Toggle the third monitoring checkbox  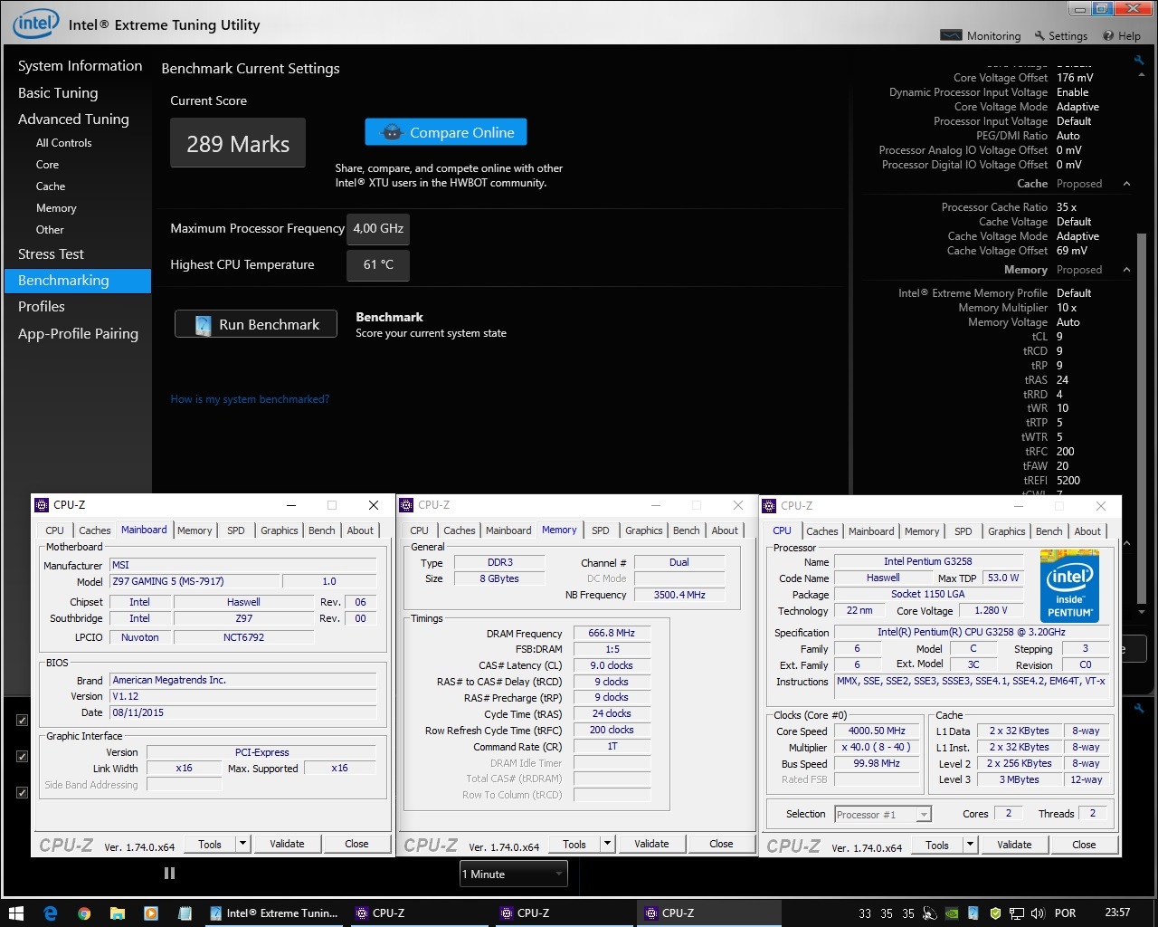click(x=22, y=792)
